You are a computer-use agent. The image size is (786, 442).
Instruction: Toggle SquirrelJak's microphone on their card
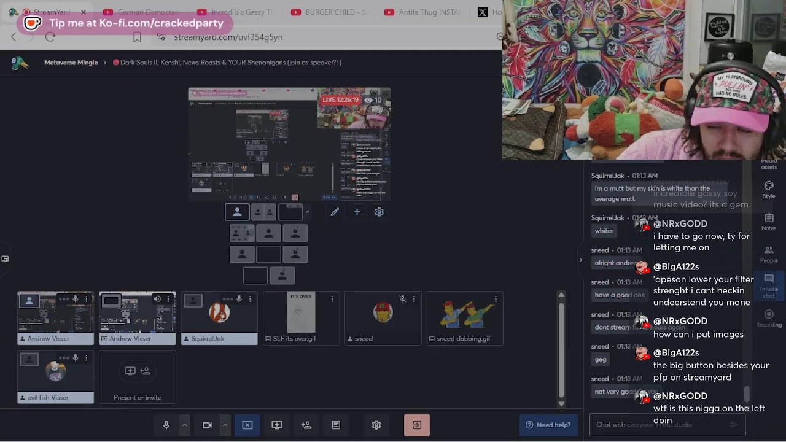[239, 299]
